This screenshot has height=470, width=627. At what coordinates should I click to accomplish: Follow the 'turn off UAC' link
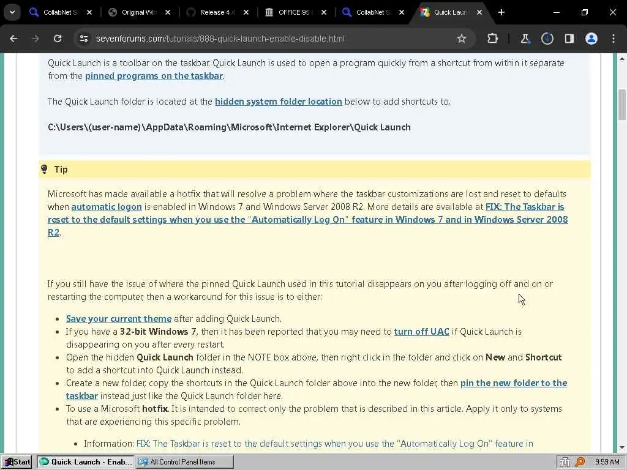coord(421,332)
